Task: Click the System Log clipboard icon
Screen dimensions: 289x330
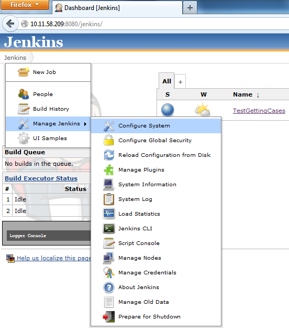Action: (109, 199)
